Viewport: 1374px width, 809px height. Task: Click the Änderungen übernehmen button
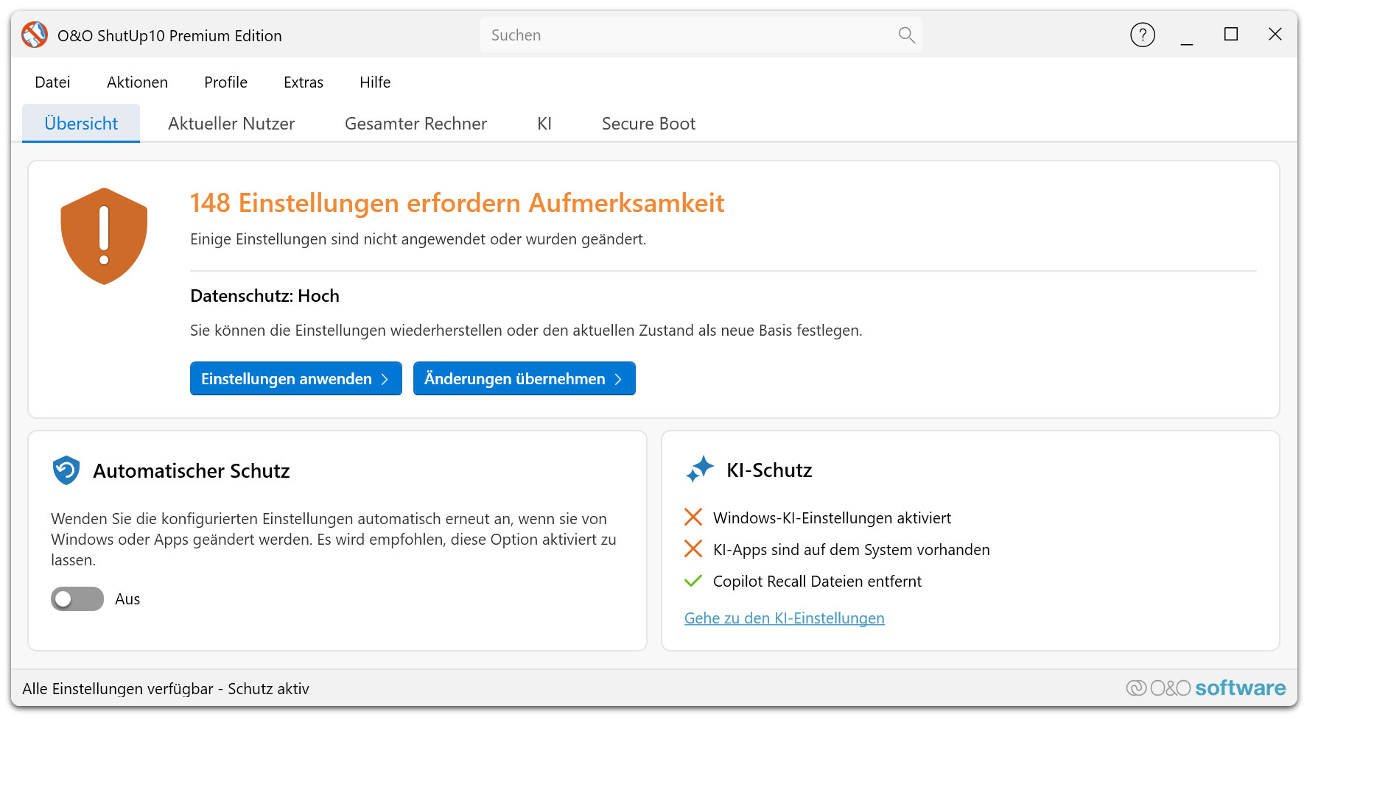(525, 378)
